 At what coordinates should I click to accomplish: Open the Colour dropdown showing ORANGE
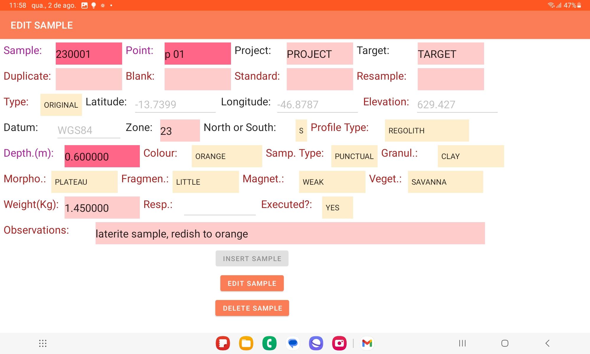point(227,156)
